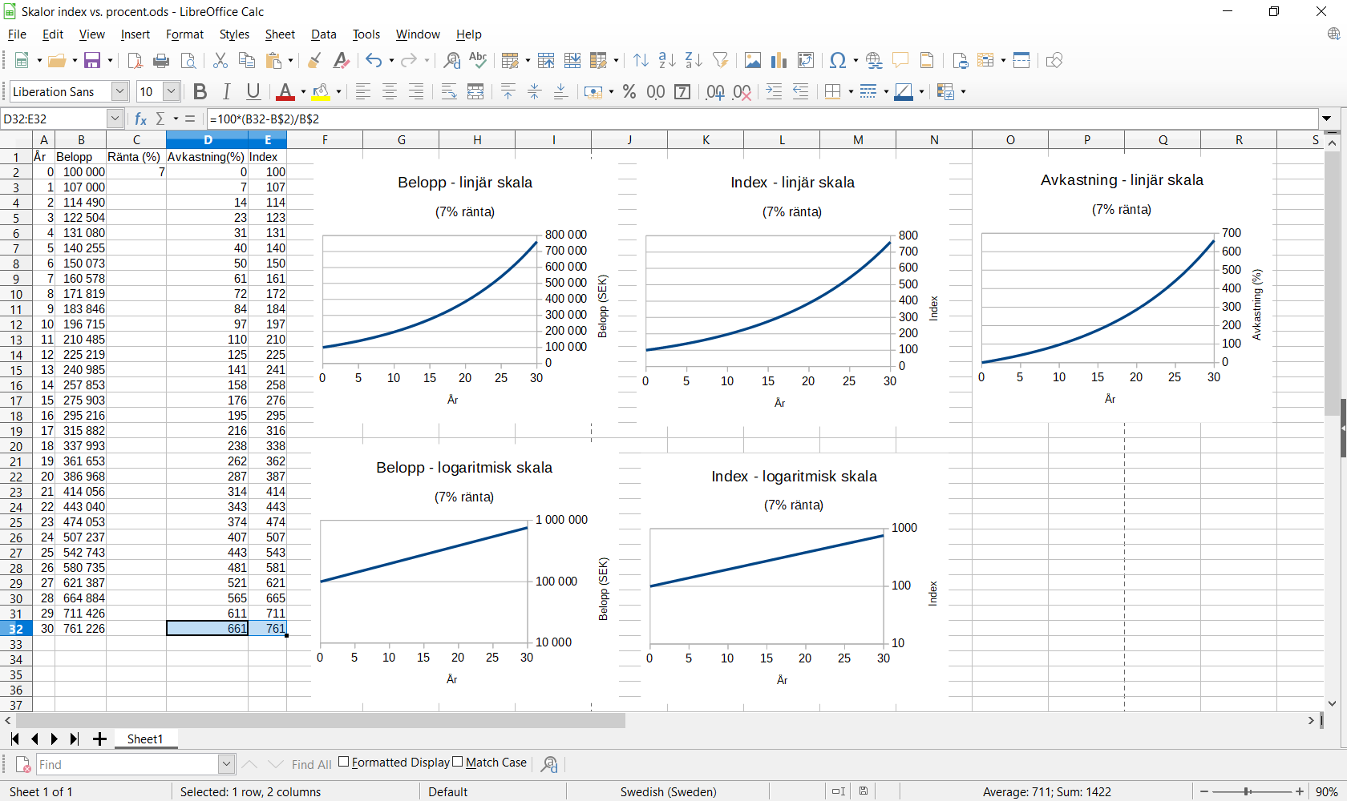Screen dimensions: 1347x801
Task: Toggle Bold formatting
Action: [200, 92]
